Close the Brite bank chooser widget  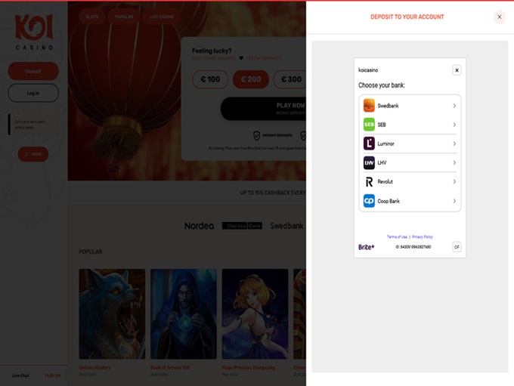(x=457, y=70)
